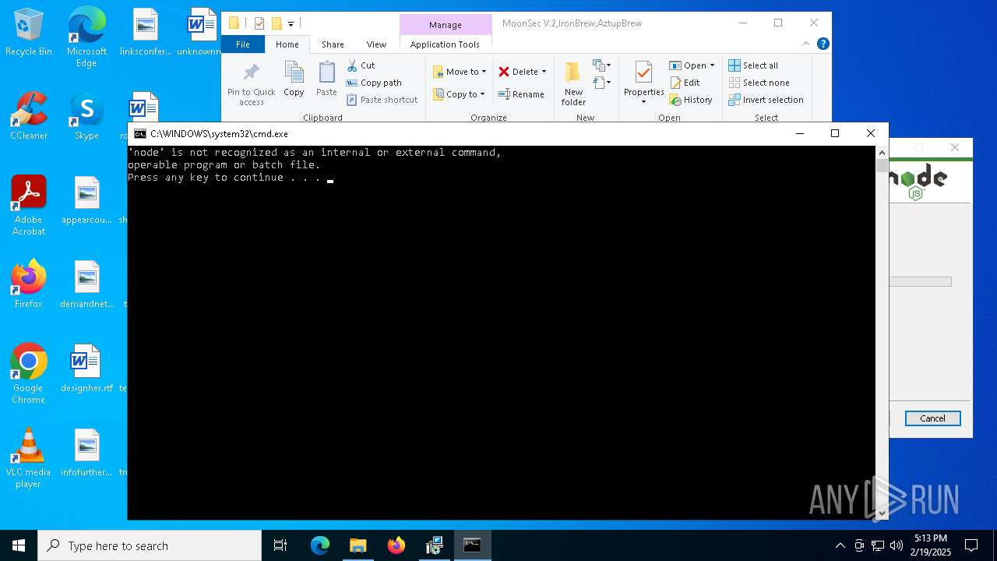Expand the Open dropdown in ribbon
The image size is (997, 561).
pyautogui.click(x=712, y=65)
